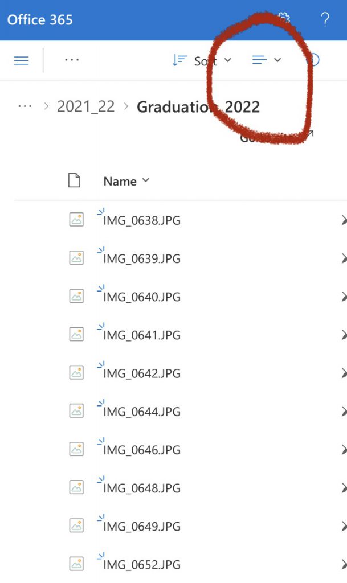This screenshot has height=583, width=347.
Task: Open the file IMG_0640.JPG
Action: tap(142, 297)
